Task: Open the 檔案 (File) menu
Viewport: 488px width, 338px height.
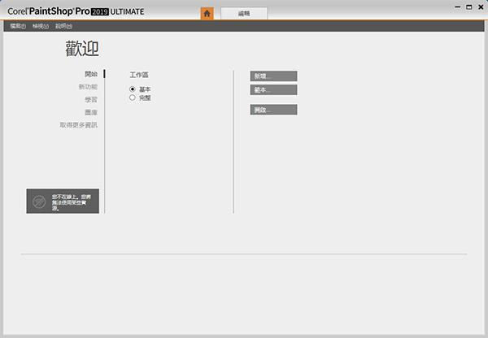Action: (x=18, y=26)
